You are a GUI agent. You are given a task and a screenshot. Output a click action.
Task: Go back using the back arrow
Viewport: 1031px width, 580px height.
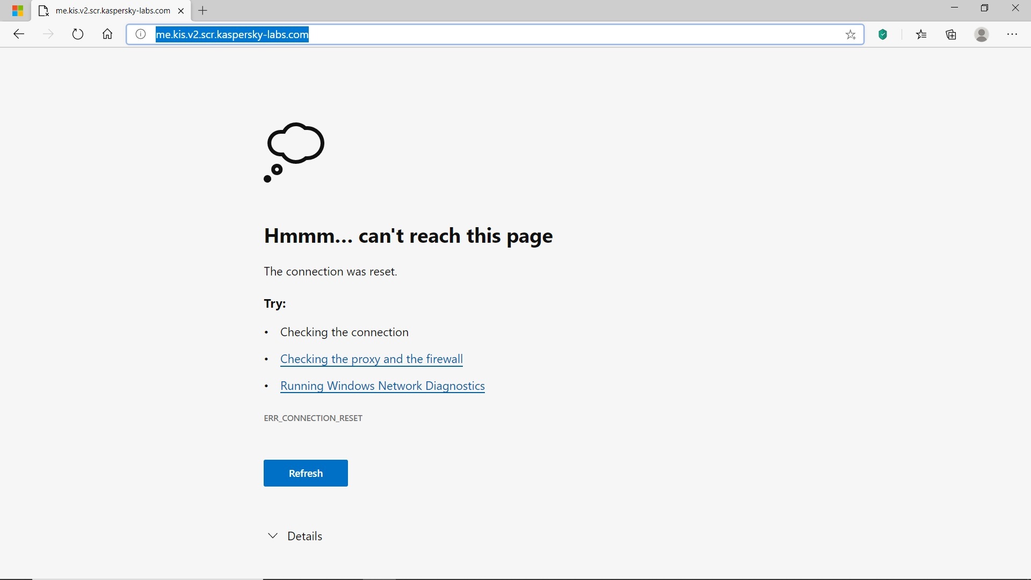click(x=19, y=34)
